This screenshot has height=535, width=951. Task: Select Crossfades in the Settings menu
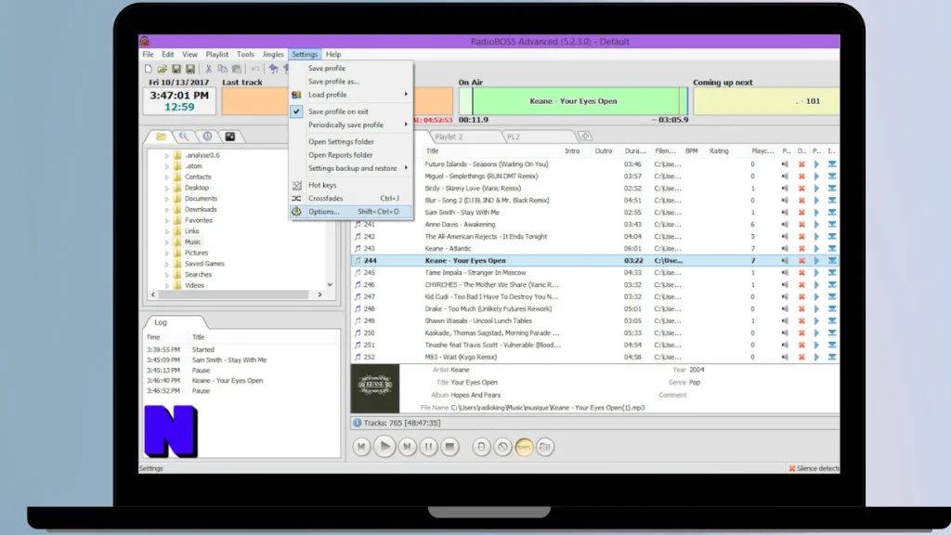point(351,199)
